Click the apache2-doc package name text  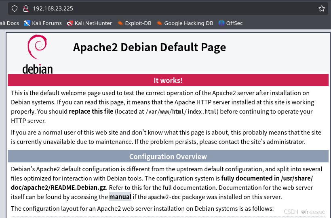pos(164,197)
